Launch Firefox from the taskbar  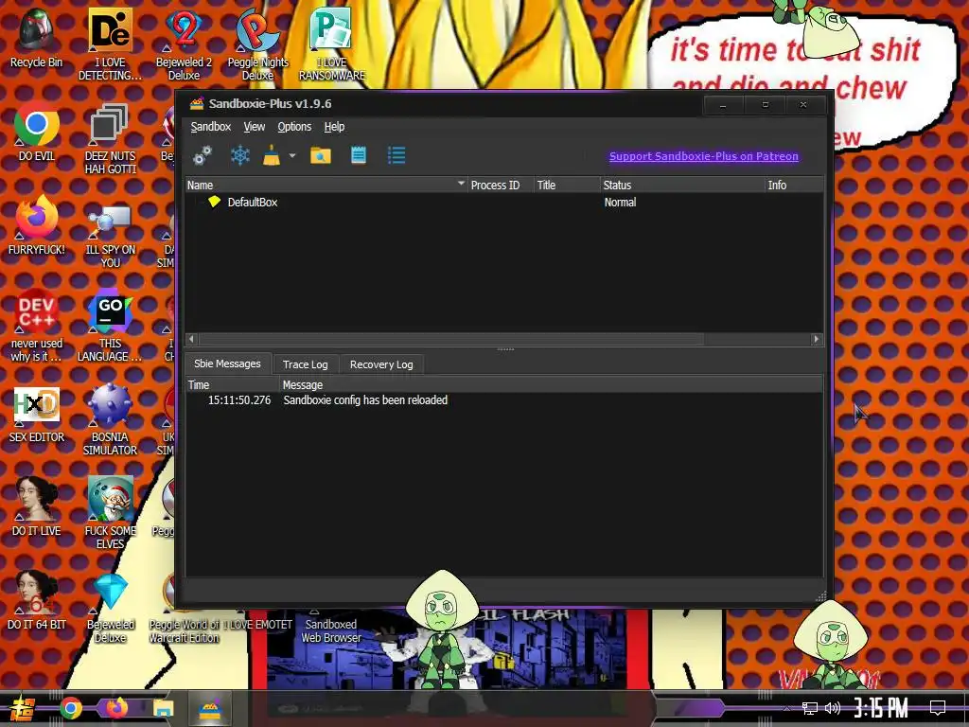(x=115, y=708)
